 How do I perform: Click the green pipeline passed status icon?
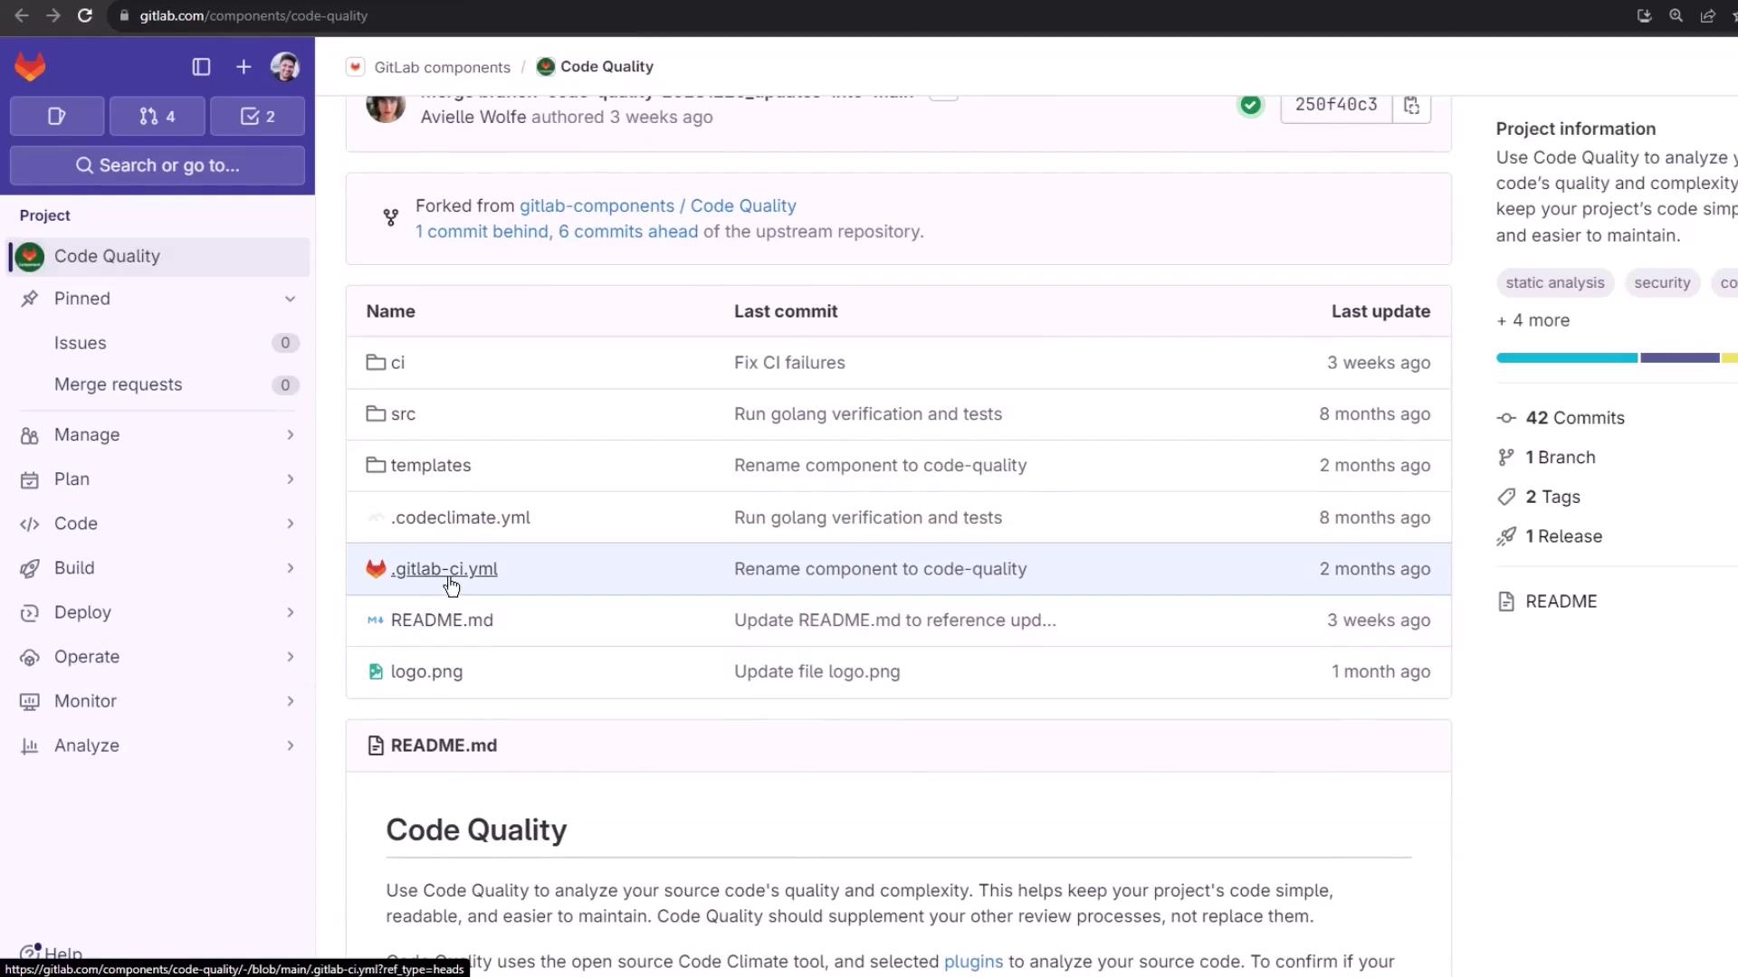pyautogui.click(x=1250, y=105)
